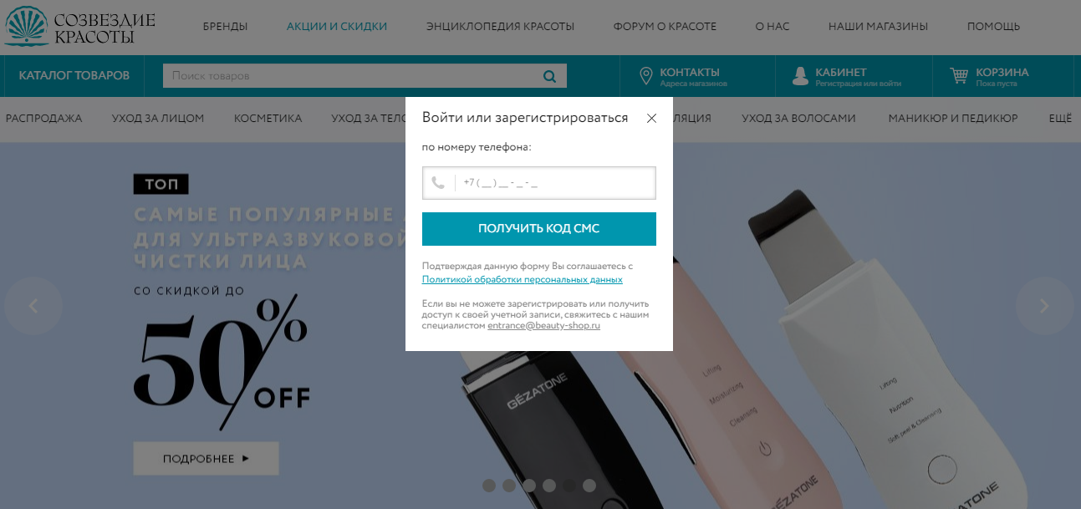
Task: Open Кабинет via the user icon
Action: point(800,77)
